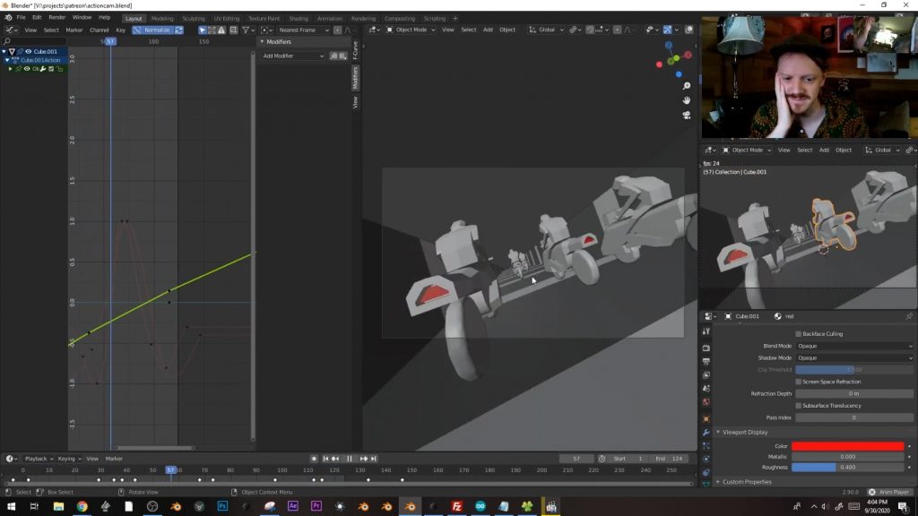
Task: Toggle visibility eye for Cube.001 channel
Action: tap(28, 51)
